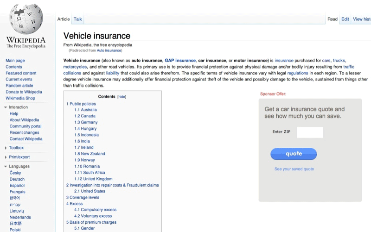Open Current events link

[x=19, y=79]
